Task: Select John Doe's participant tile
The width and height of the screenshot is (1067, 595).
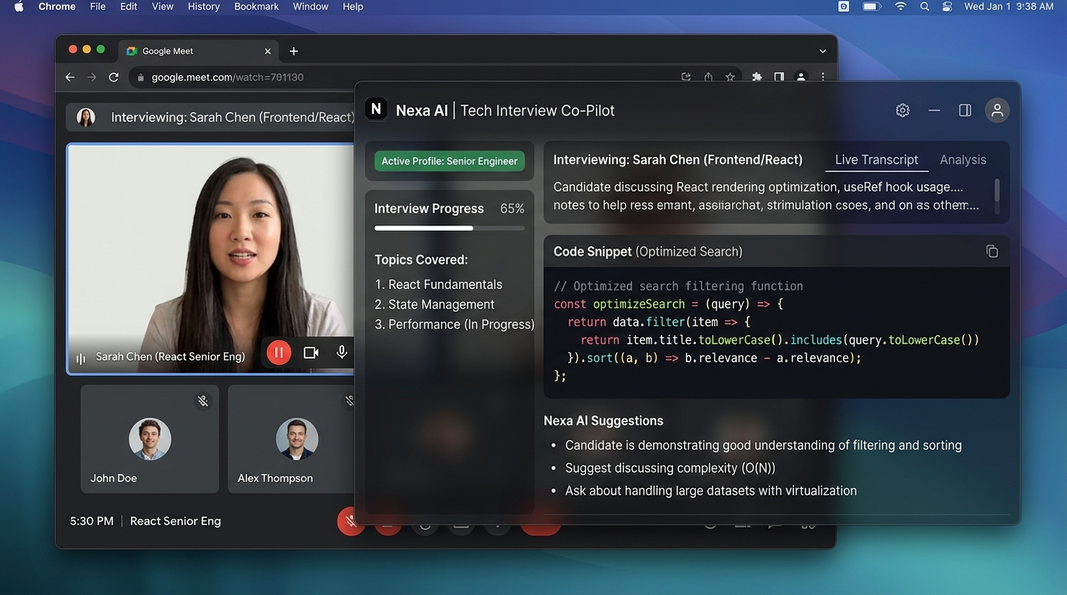Action: (150, 439)
